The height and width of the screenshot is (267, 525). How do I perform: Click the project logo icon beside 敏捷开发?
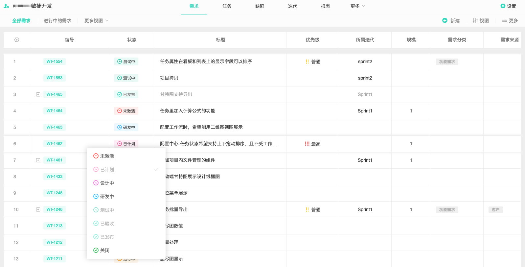(6, 6)
